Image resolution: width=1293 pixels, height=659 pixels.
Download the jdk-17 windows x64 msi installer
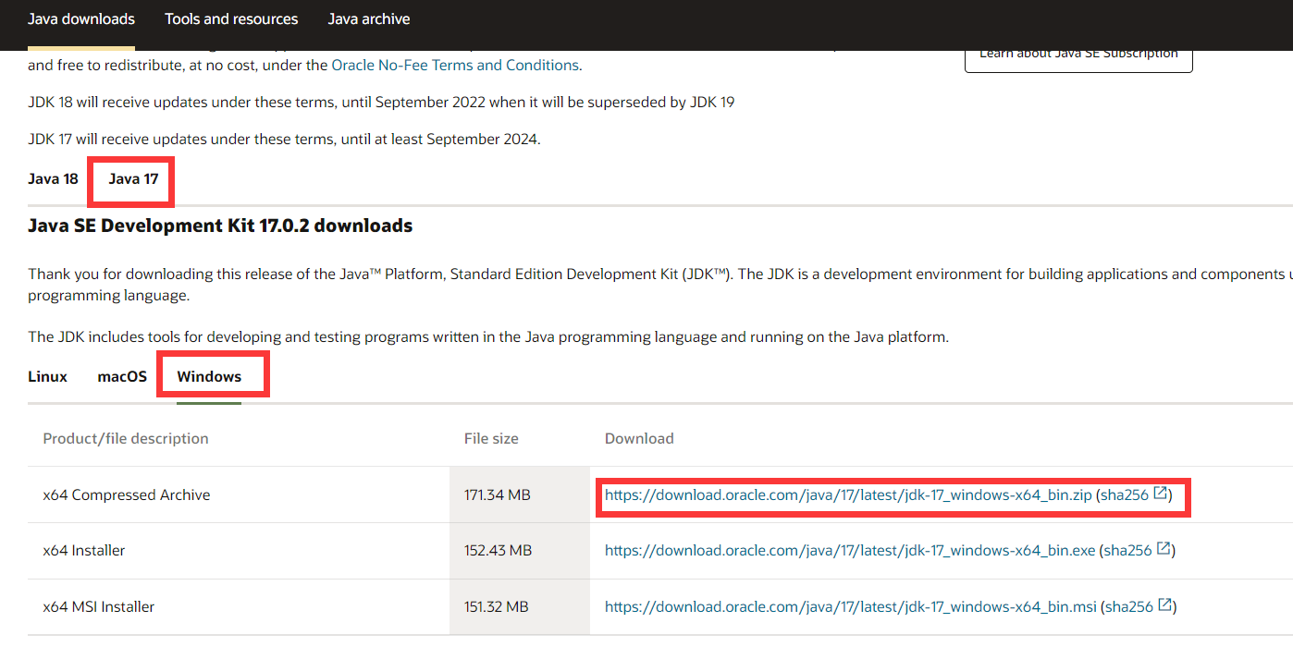coord(851,607)
